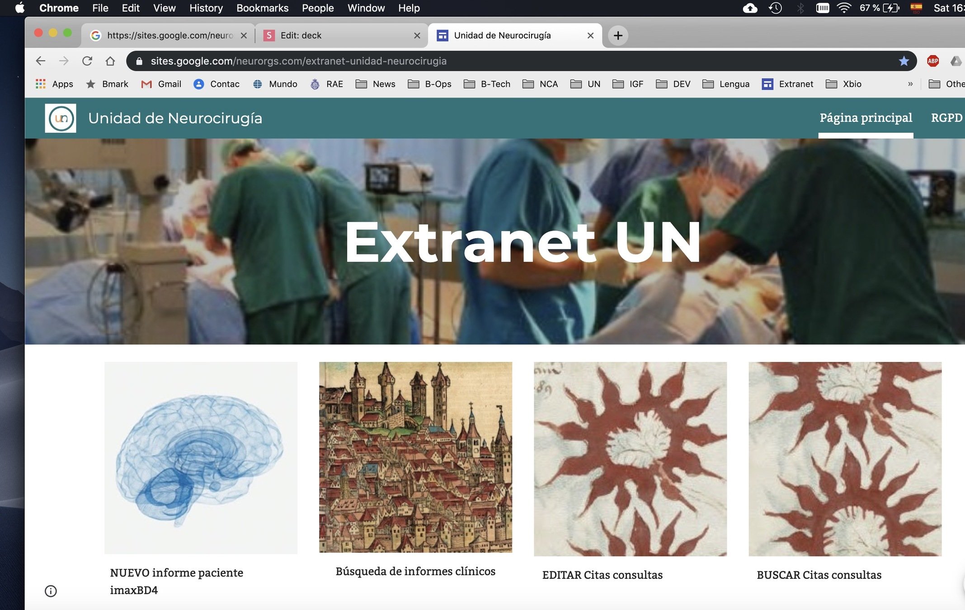965x610 pixels.
Task: Click the reload page icon
Action: pyautogui.click(x=87, y=61)
